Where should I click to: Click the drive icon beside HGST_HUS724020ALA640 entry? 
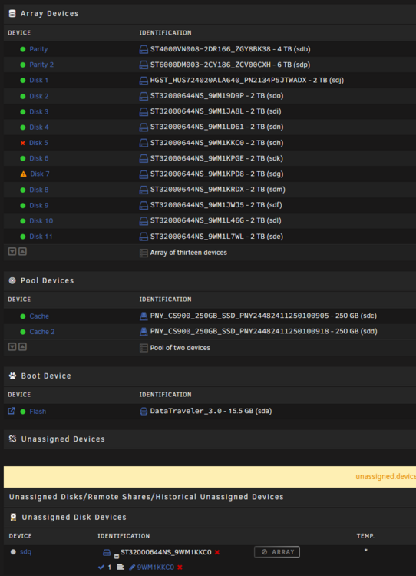(144, 81)
